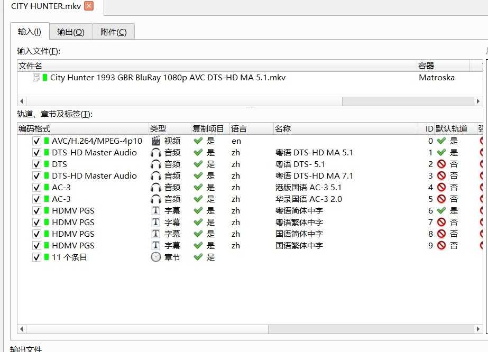Screen dimensions: 488x352
Task: Click the 11 个条目 chapters entry text
Action: pyautogui.click(x=69, y=257)
